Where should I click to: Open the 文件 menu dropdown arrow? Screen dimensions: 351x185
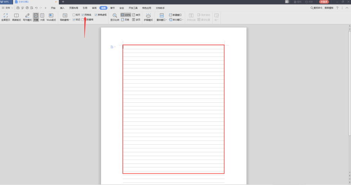12,8
